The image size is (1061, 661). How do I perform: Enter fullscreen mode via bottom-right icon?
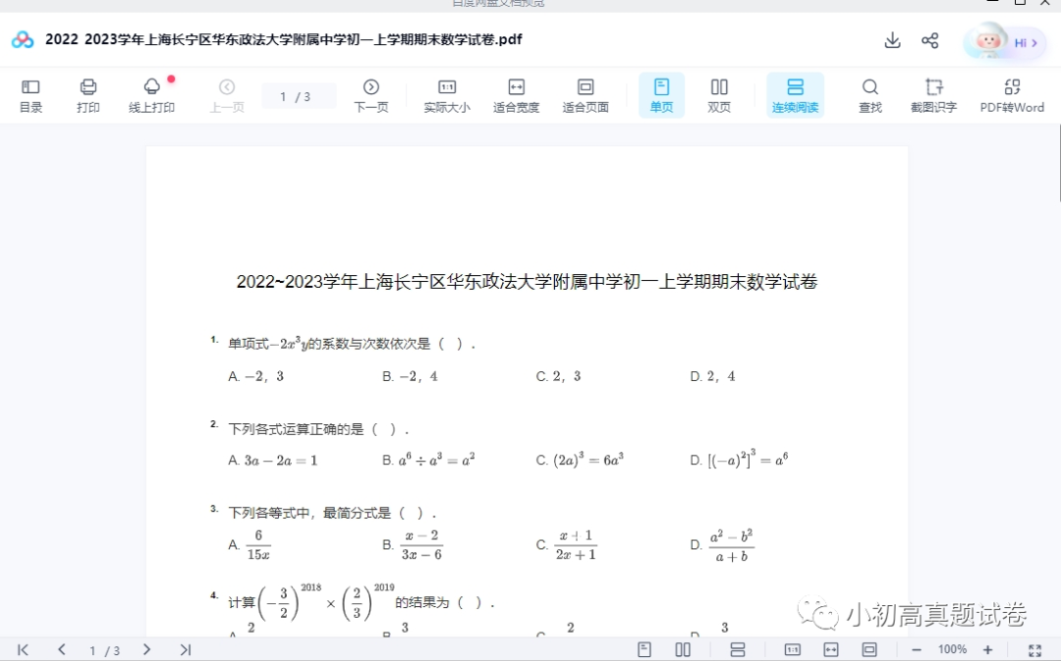[x=1034, y=650]
